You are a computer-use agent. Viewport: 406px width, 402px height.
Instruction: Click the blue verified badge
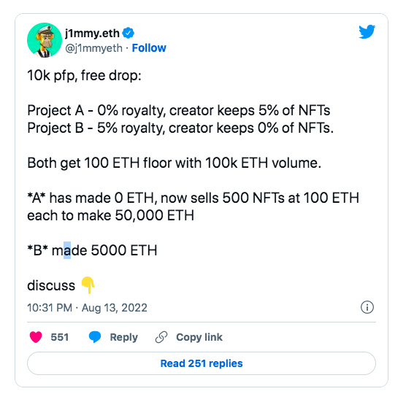[129, 33]
